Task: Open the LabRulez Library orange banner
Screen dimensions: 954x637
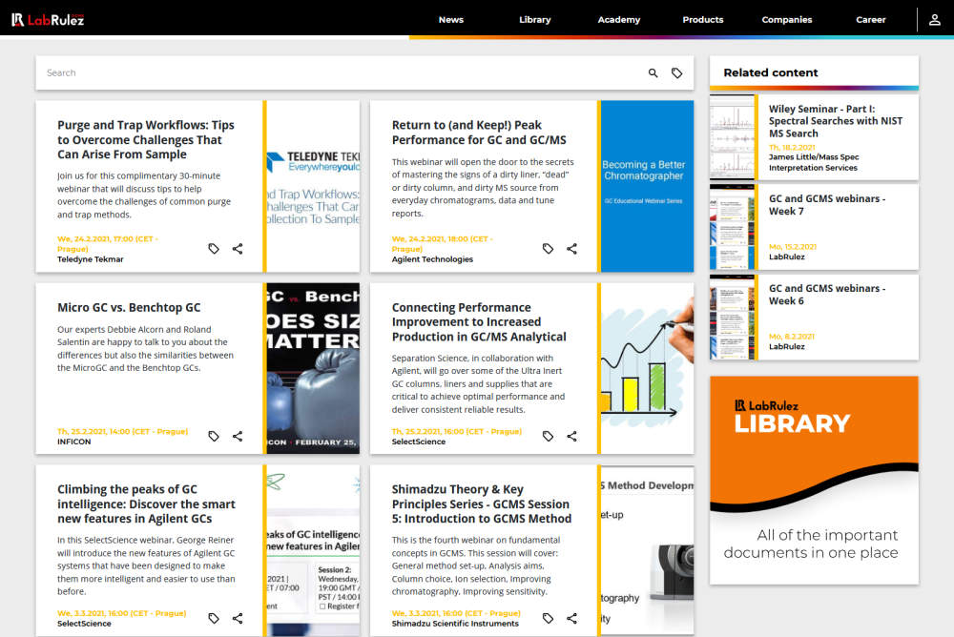Action: 814,480
